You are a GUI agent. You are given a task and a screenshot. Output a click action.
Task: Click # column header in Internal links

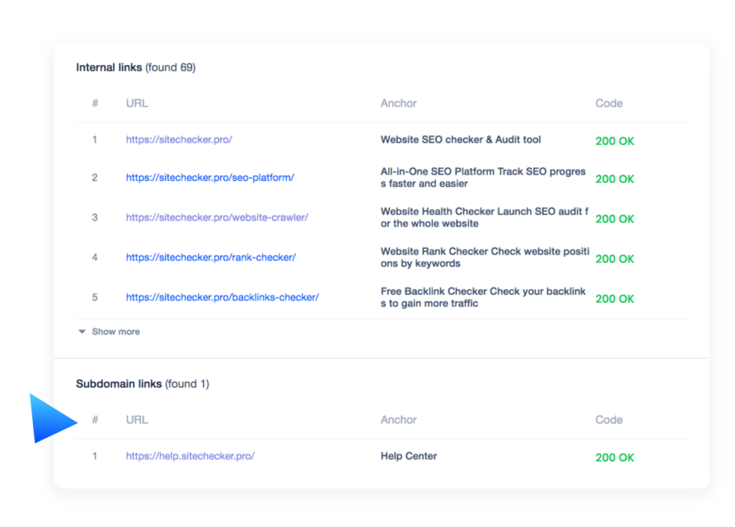point(95,103)
